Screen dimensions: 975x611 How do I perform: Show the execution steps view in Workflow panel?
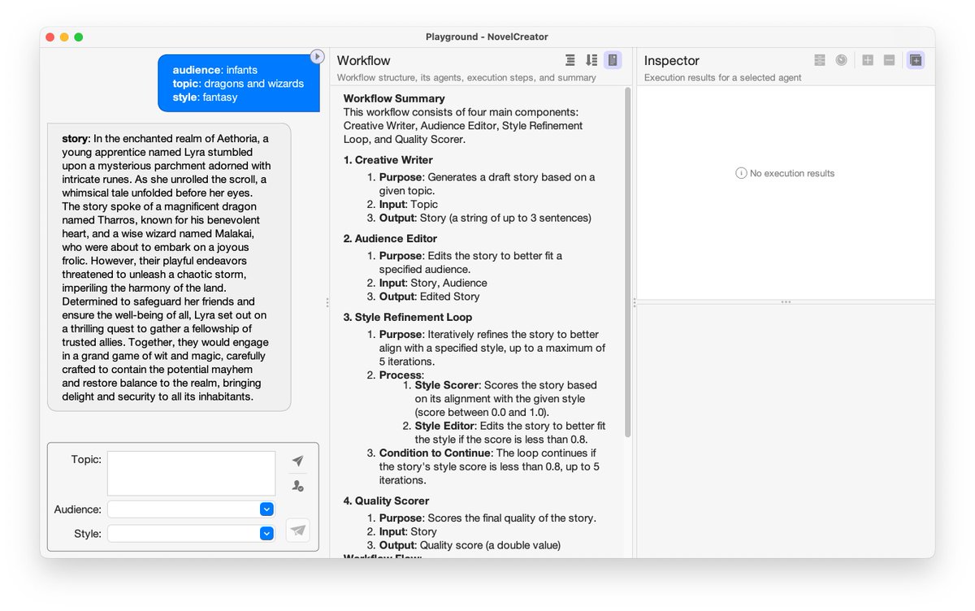(x=591, y=60)
